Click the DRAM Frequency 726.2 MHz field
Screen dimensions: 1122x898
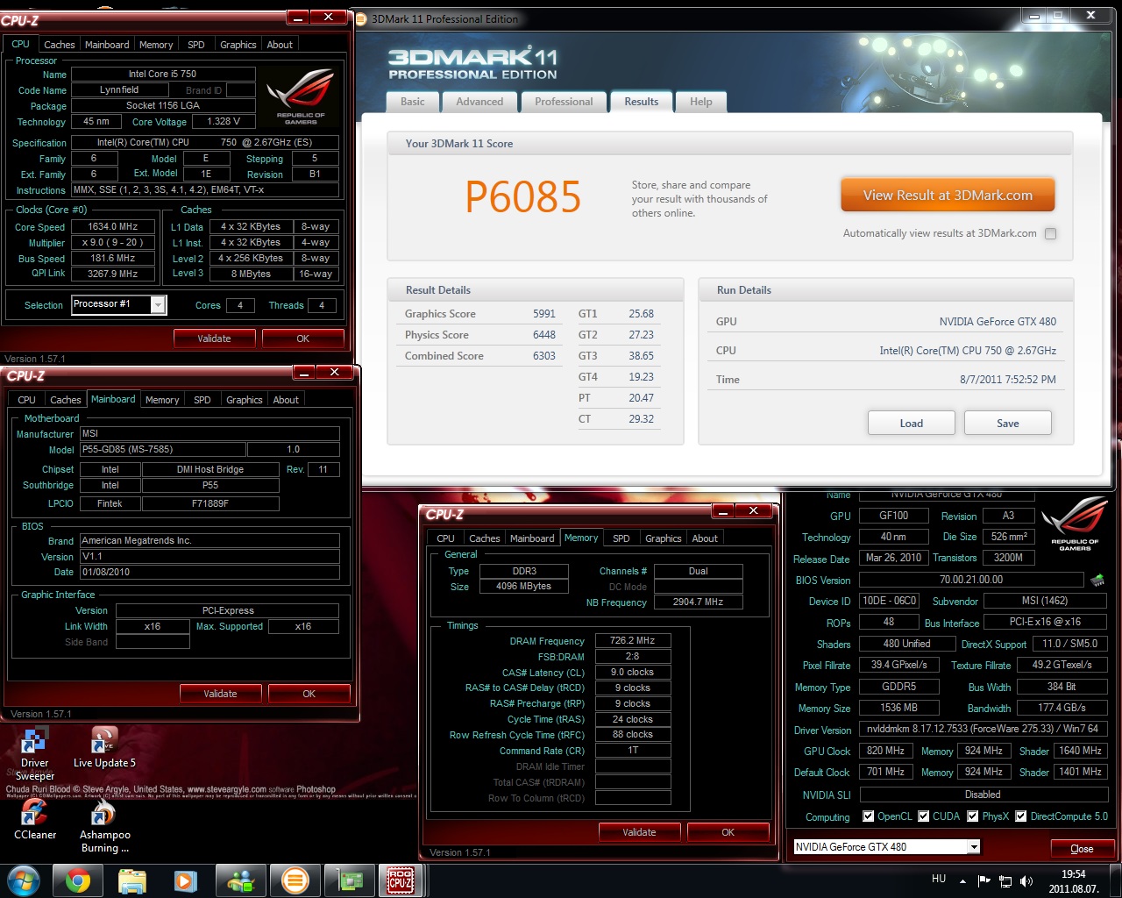tap(633, 641)
